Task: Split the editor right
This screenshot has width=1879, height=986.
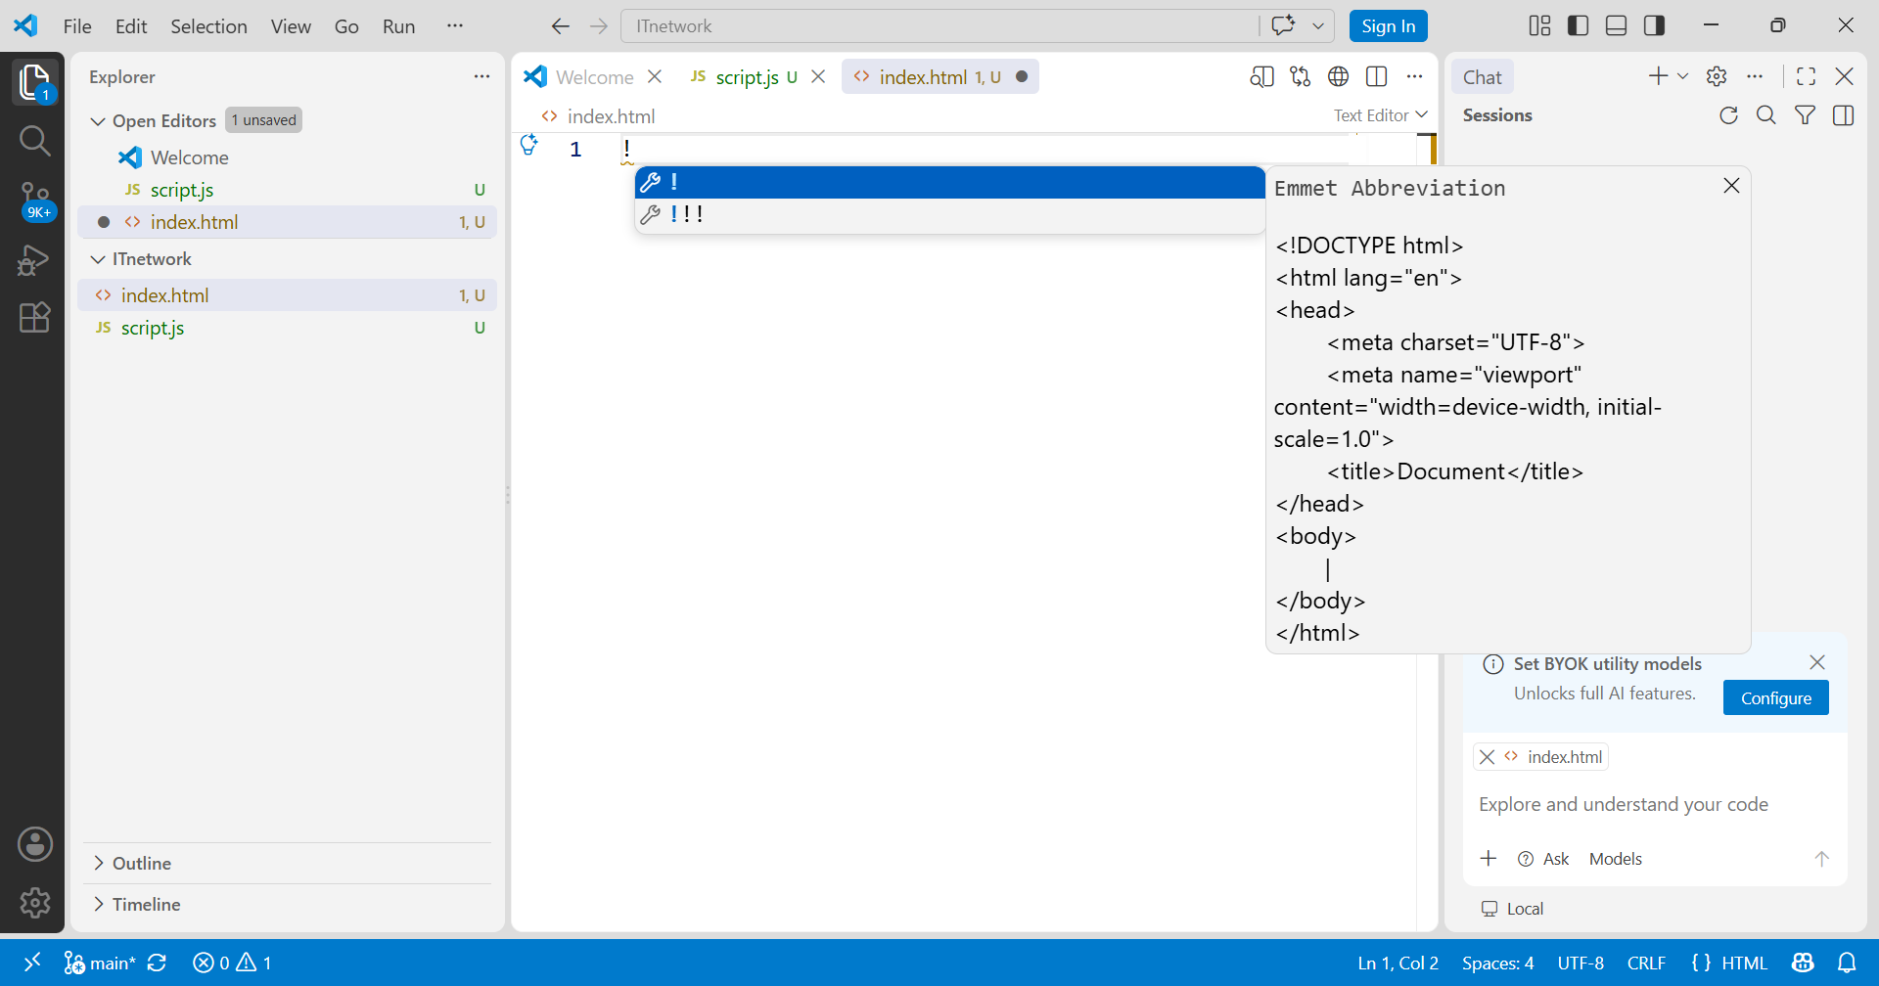Action: 1376,76
